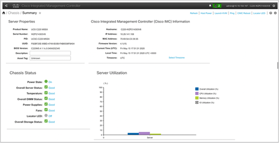Image resolution: width=279 pixels, height=143 pixels.
Task: Click the Locator LED toolbar link
Action: coord(259,13)
